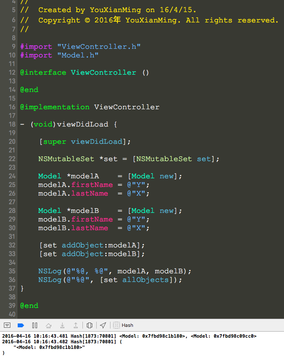Select the Hash process in debug bar
This screenshot has height=361, width=284.
(x=127, y=325)
